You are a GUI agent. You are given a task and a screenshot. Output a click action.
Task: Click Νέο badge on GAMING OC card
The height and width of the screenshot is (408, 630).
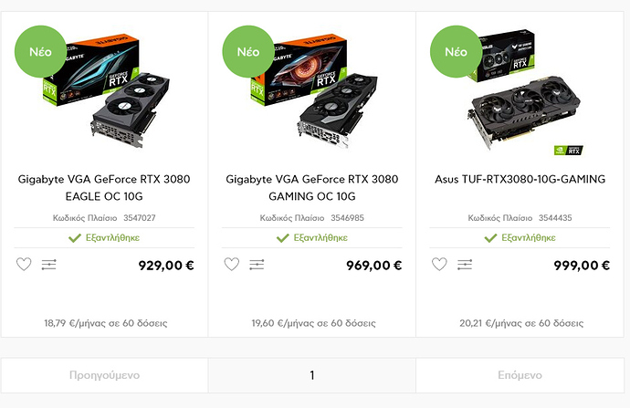click(247, 52)
